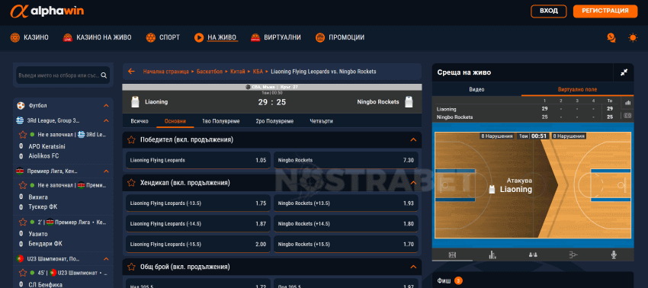Screen dimensions: 648x288
Task: Select Liaoning Flying Leopards (-13.5) 1.75
Action: pyautogui.click(x=198, y=203)
